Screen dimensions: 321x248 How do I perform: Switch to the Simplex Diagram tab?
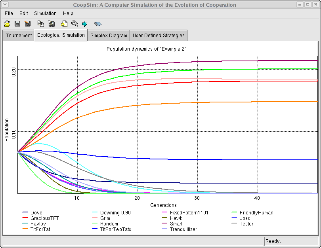[x=109, y=36]
